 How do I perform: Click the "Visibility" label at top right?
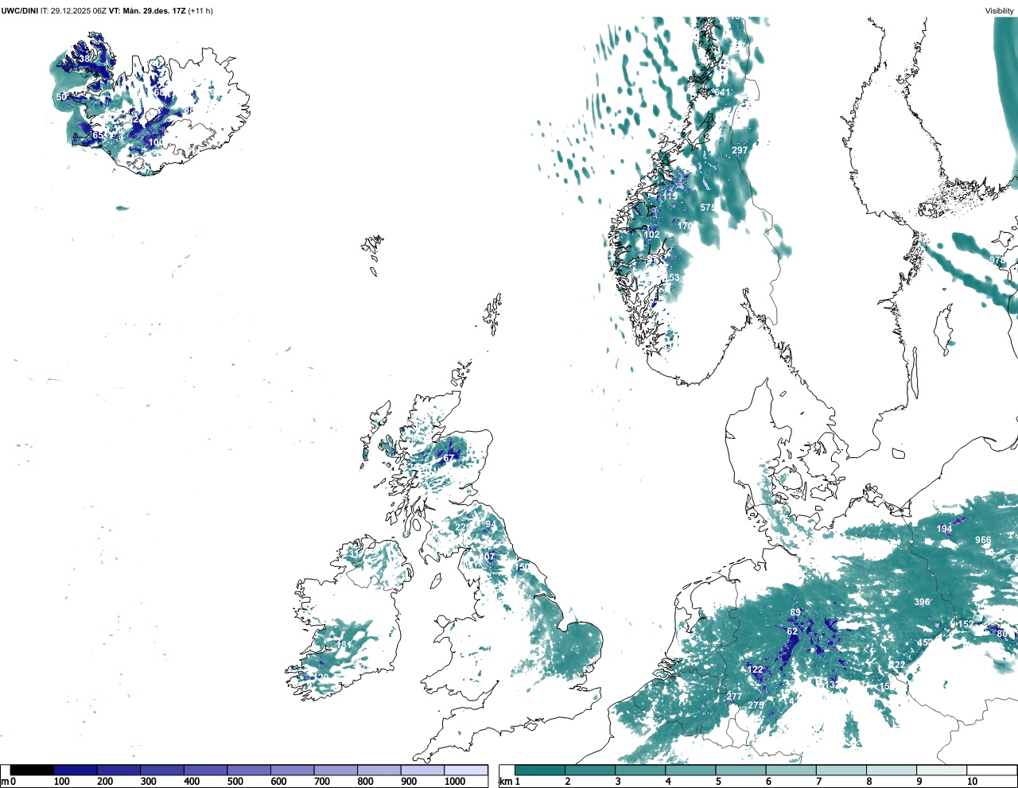tap(1000, 10)
